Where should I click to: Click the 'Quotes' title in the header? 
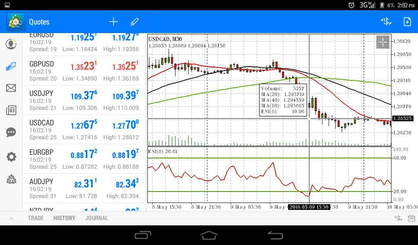39,22
